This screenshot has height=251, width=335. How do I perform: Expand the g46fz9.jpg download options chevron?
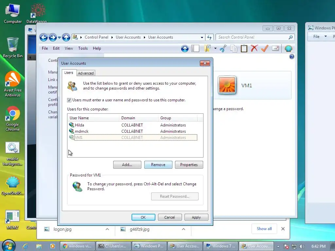[183, 229]
